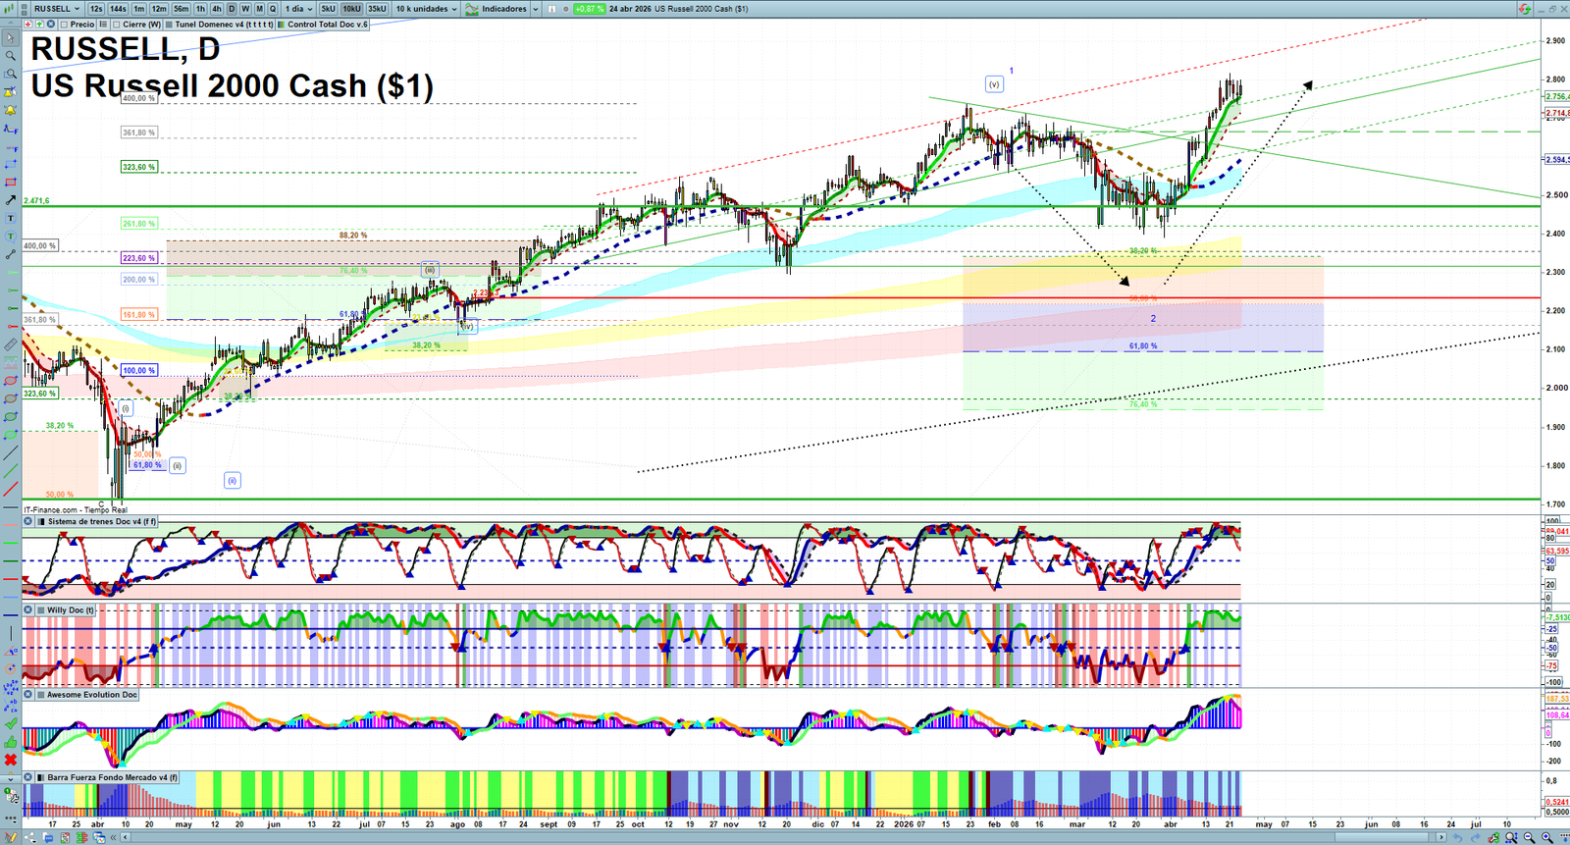Image resolution: width=1570 pixels, height=845 pixels.
Task: Switch to the 4h timeframe
Action: [x=217, y=9]
